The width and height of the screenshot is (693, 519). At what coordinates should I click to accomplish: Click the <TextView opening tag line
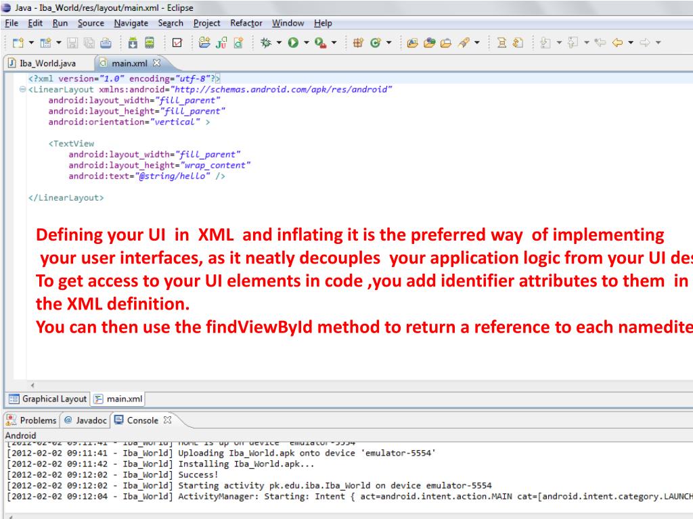pos(71,143)
